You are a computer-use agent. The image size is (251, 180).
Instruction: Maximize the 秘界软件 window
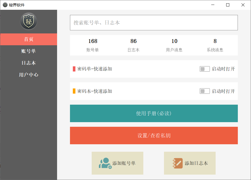(x=228, y=5)
